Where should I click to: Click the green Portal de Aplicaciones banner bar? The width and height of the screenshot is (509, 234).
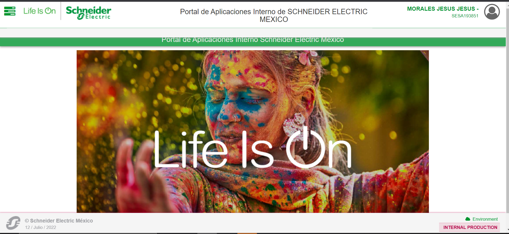coord(253,42)
